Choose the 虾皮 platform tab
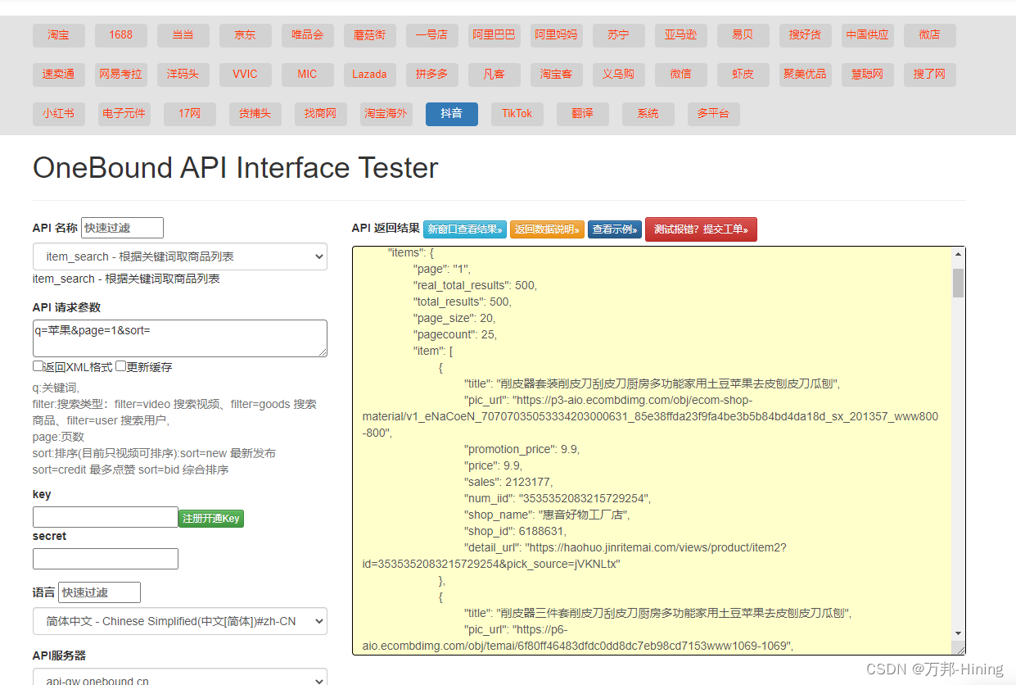 point(743,75)
